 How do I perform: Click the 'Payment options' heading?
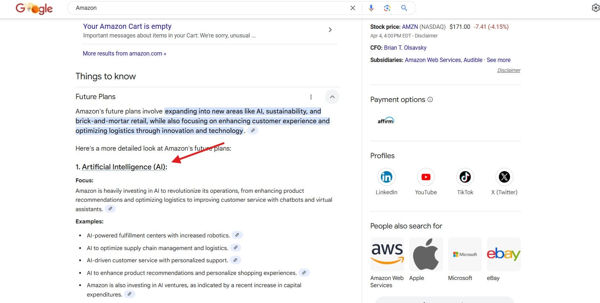(x=398, y=99)
